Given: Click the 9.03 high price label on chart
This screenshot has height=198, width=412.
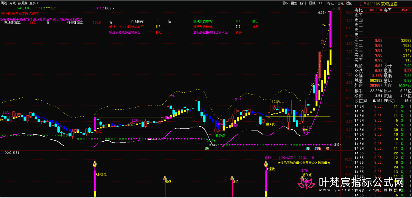Looking at the screenshot, I should (x=321, y=13).
